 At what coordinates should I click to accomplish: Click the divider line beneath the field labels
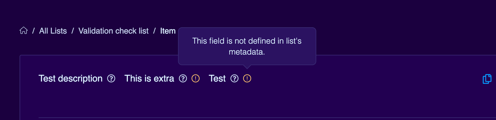click(x=267, y=118)
